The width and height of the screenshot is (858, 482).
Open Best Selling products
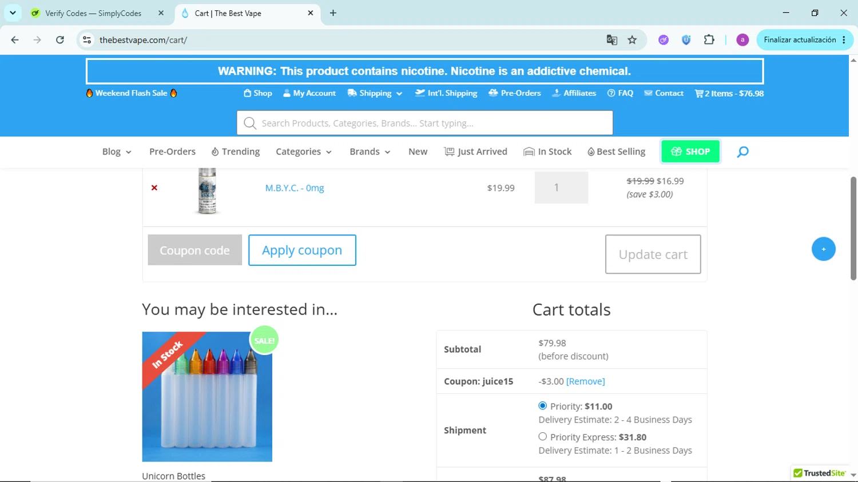617,152
